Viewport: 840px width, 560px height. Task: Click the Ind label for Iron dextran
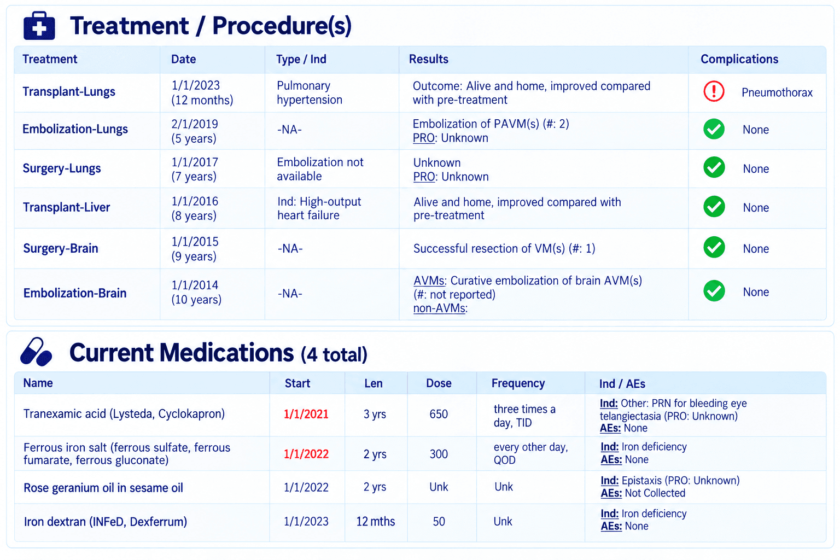(x=610, y=514)
